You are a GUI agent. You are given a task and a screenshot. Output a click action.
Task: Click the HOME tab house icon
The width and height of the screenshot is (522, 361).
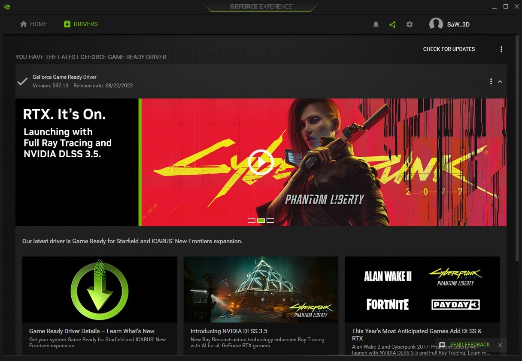(24, 24)
